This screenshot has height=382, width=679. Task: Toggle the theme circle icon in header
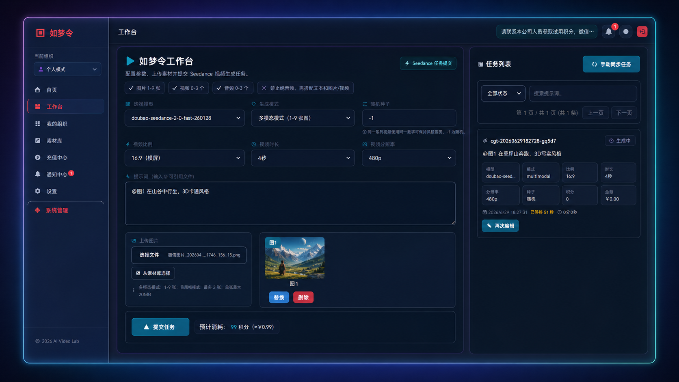click(626, 32)
